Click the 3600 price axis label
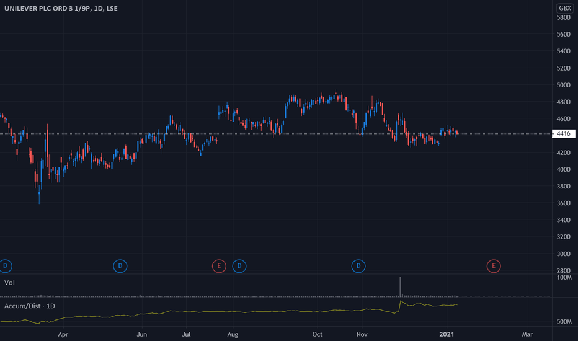Viewport: 578px width, 341px height. click(x=564, y=203)
